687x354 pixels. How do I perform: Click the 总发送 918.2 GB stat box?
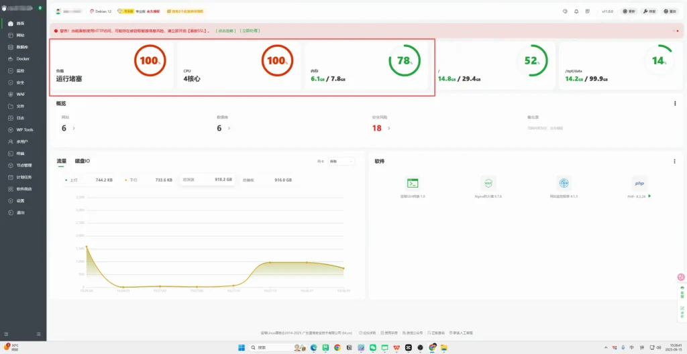pyautogui.click(x=207, y=180)
